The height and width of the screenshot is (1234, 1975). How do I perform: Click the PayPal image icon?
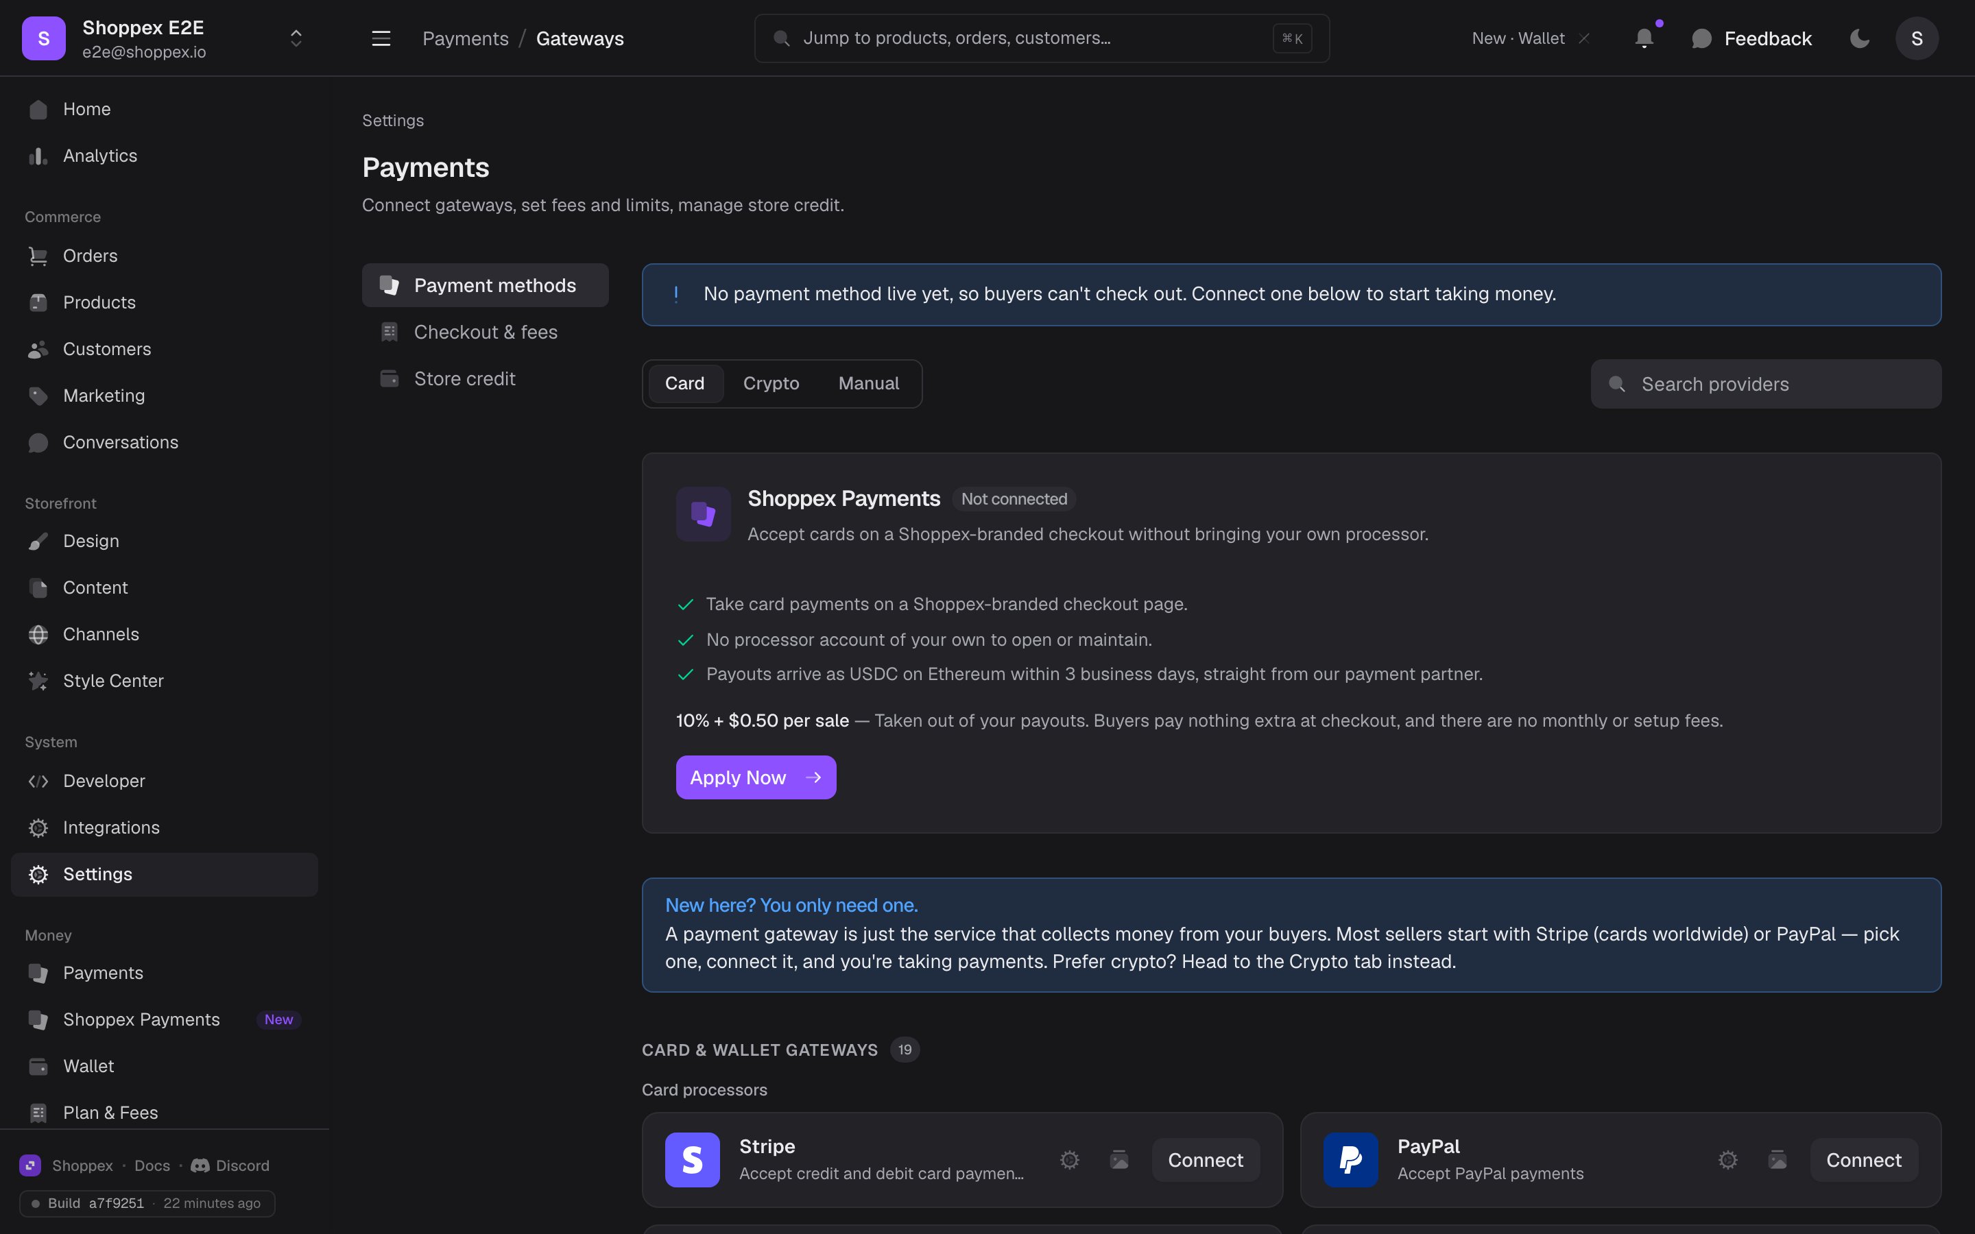[x=1777, y=1160]
